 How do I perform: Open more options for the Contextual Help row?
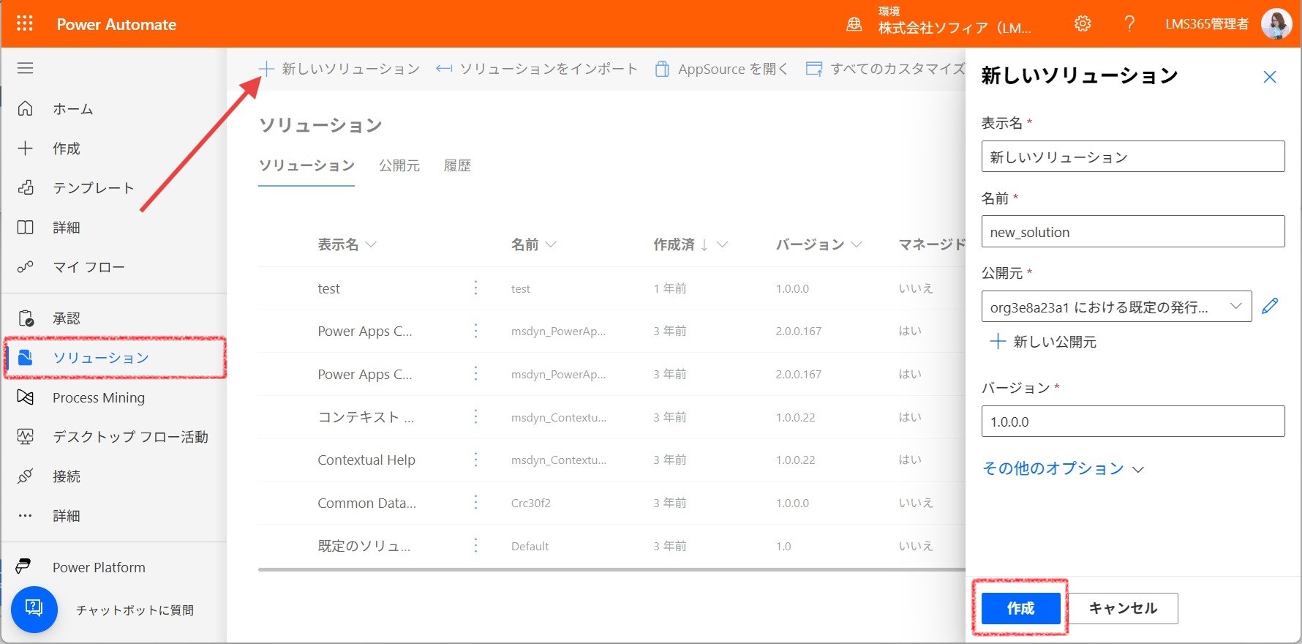[475, 460]
